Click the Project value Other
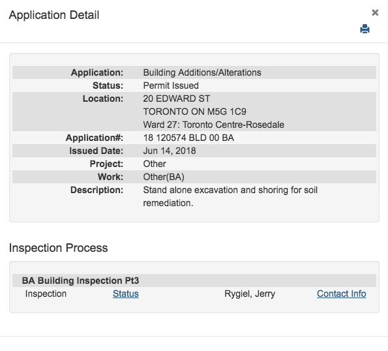Image resolution: width=388 pixels, height=351 pixels. tap(155, 164)
